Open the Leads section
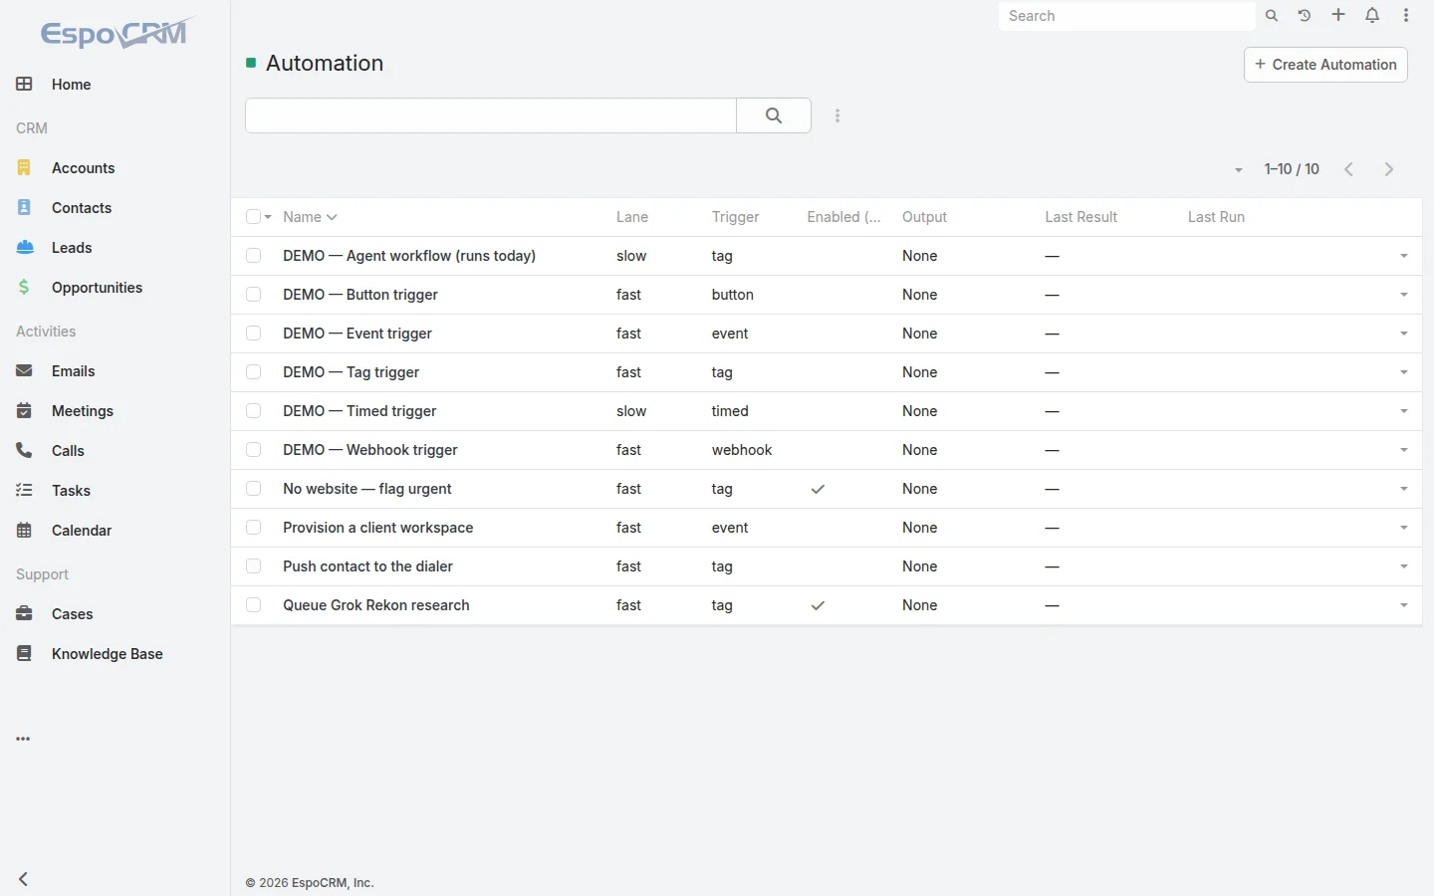 71,248
